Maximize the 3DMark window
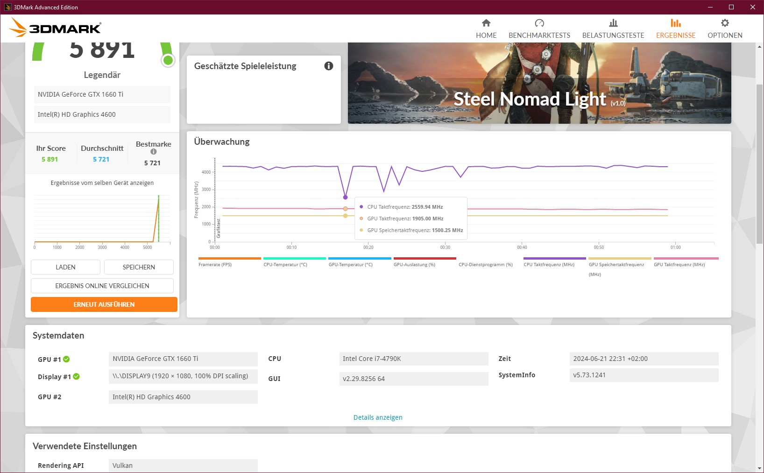Viewport: 764px width, 473px height. click(731, 7)
